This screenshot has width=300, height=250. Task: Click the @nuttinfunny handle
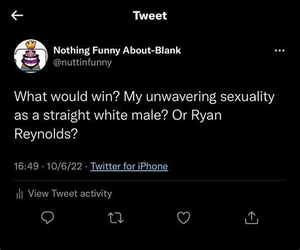coord(82,62)
